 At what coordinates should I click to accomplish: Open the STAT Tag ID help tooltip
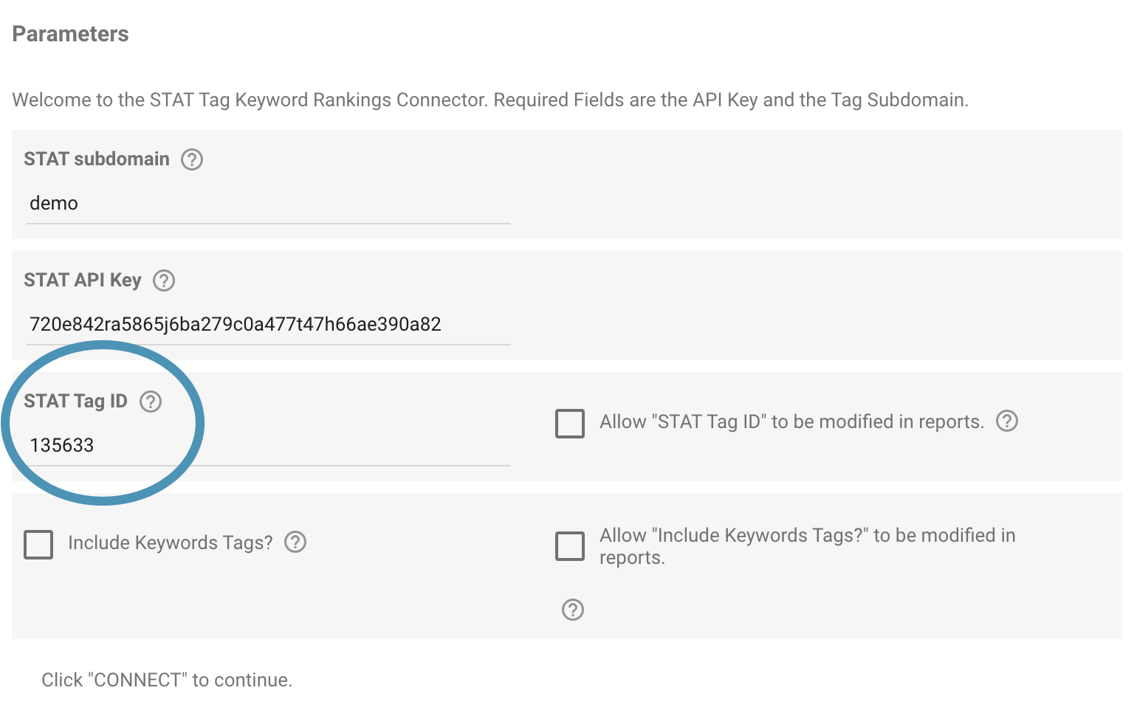click(x=151, y=402)
